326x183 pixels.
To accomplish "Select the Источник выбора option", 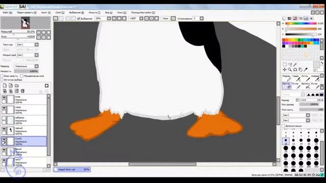I will coord(2,80).
